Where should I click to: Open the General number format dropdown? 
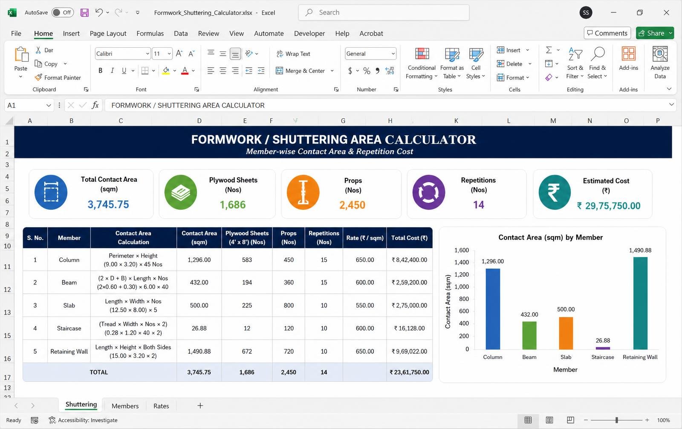coord(393,54)
